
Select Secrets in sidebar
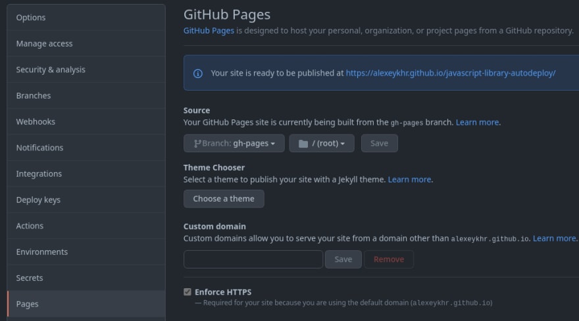(x=86, y=278)
